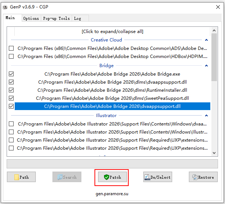Viewport: 225px width, 204px height.
Task: Click the expand/collapse all header row
Action: pos(113,31)
